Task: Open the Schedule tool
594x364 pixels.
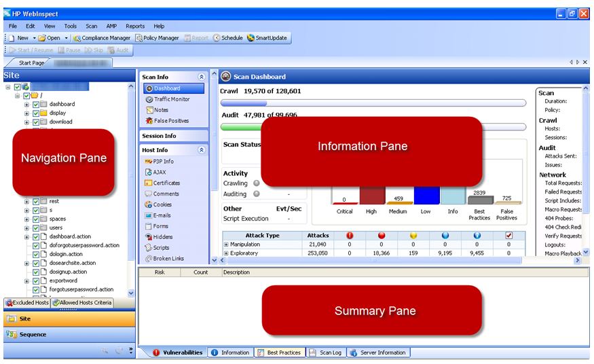Action: pyautogui.click(x=227, y=38)
